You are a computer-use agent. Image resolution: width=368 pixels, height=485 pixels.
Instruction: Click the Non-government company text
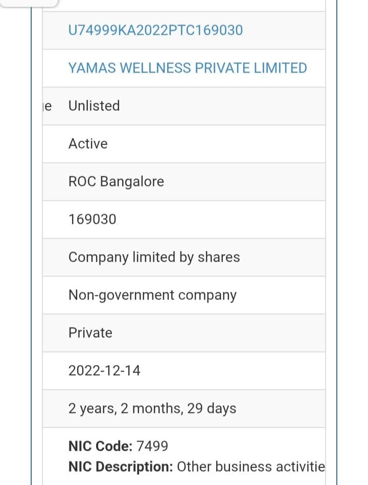[152, 295]
